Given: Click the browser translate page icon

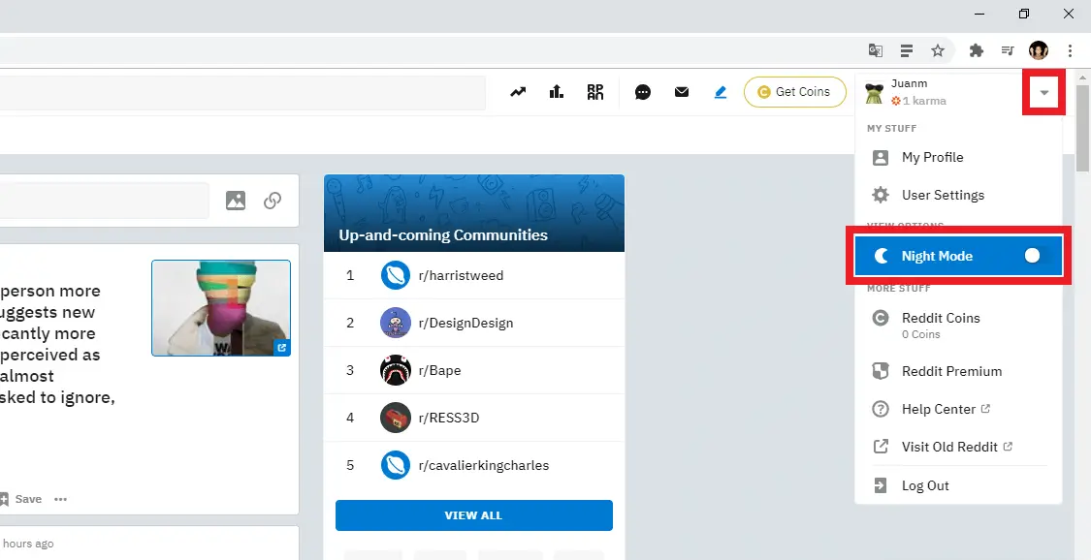Looking at the screenshot, I should 876,50.
